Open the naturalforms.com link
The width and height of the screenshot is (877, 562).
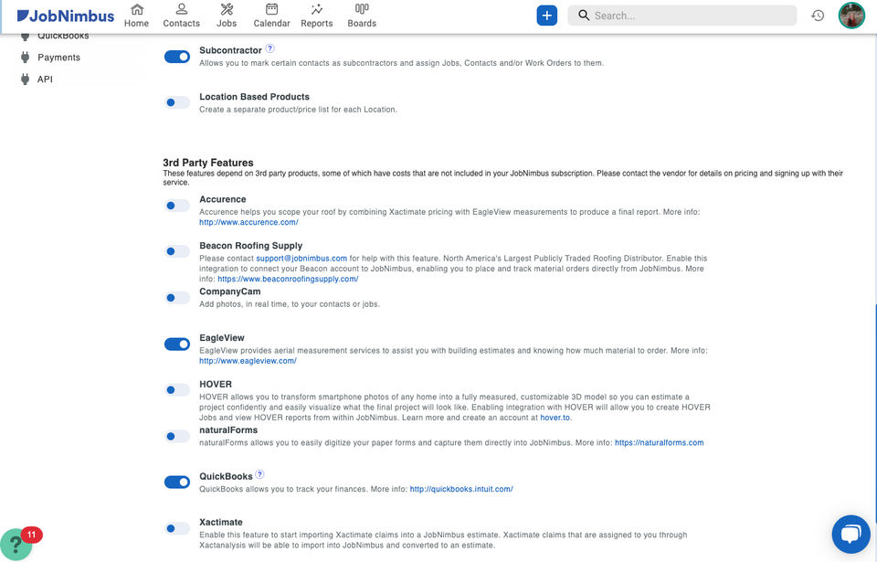pos(660,443)
